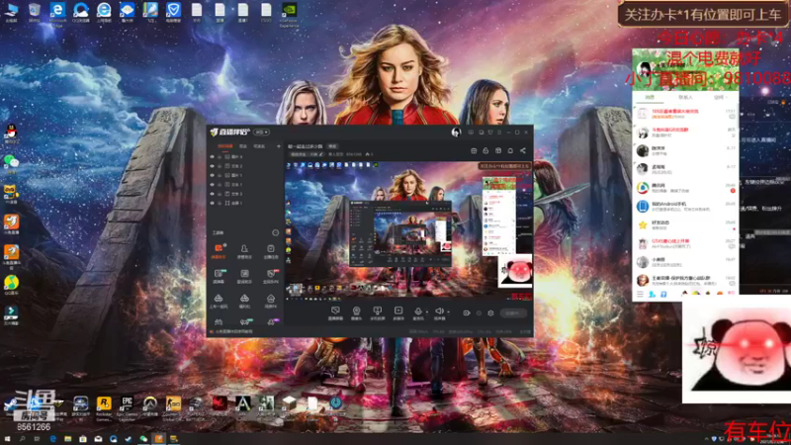The width and height of the screenshot is (791, 445).
Task: Switch to the second scene tab
Action: [x=243, y=146]
